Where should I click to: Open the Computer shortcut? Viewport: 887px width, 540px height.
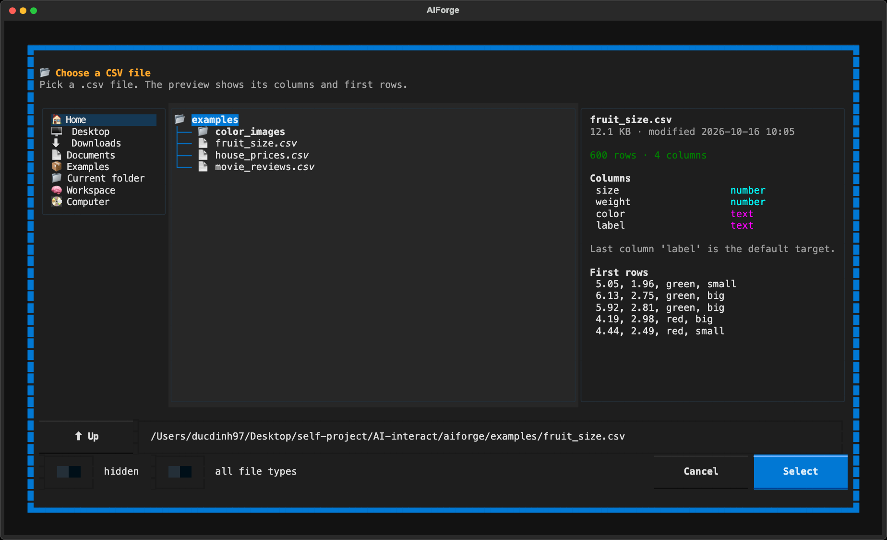click(x=104, y=202)
